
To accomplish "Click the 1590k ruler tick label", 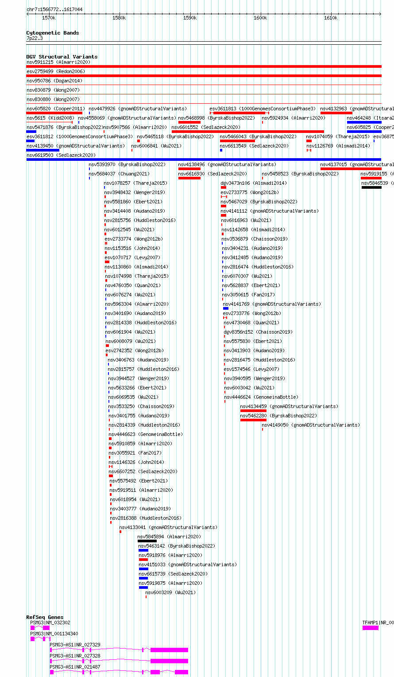I will tap(190, 18).
